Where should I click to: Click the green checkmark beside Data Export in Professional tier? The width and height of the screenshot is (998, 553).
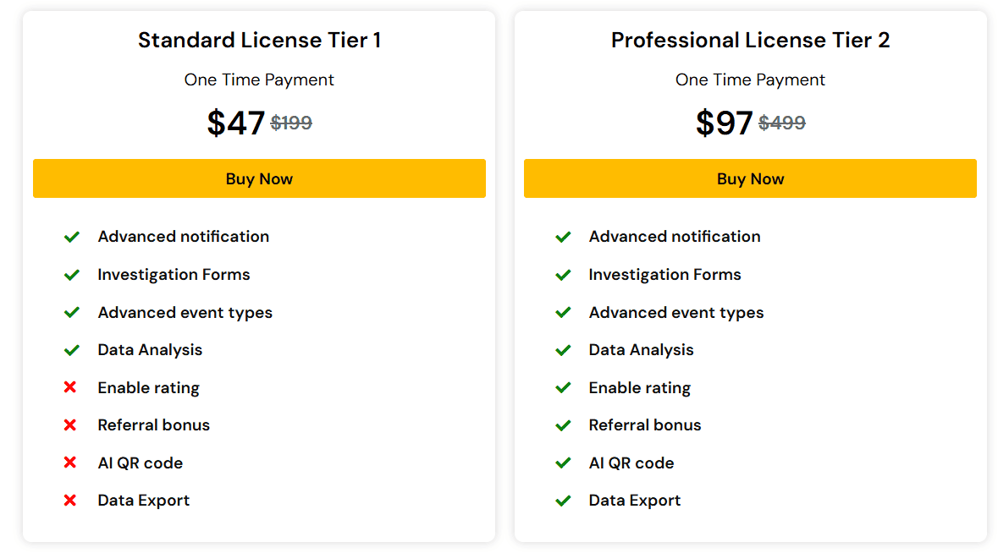pyautogui.click(x=563, y=500)
